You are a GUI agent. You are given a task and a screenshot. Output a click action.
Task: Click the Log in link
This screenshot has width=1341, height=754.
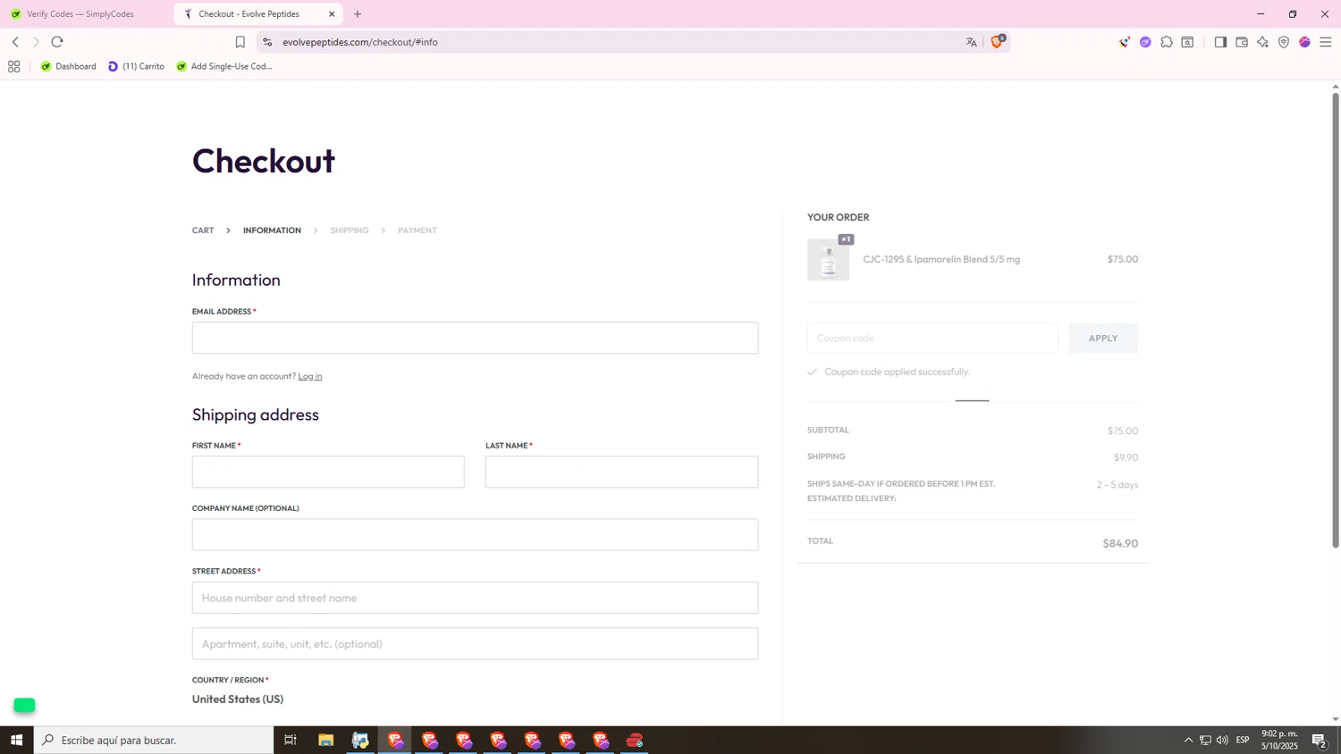coord(310,376)
